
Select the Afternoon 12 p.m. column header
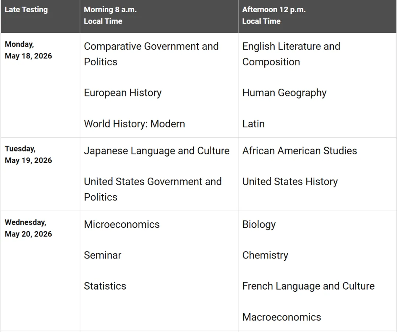tap(274, 16)
